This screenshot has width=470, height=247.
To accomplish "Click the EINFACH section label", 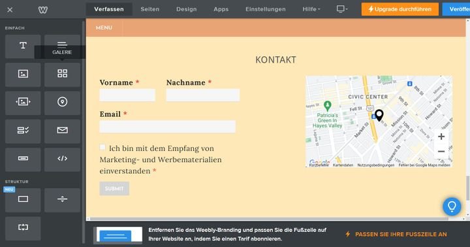I will pyautogui.click(x=14, y=28).
